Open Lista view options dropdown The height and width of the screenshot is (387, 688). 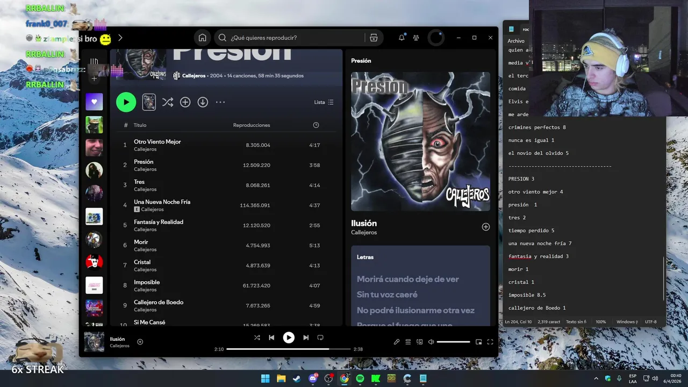[x=324, y=102]
